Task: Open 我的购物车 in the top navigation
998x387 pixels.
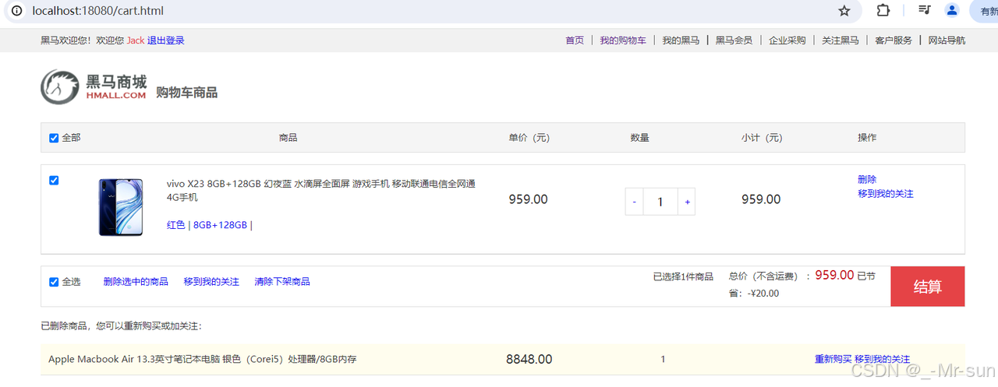Action: (x=623, y=40)
